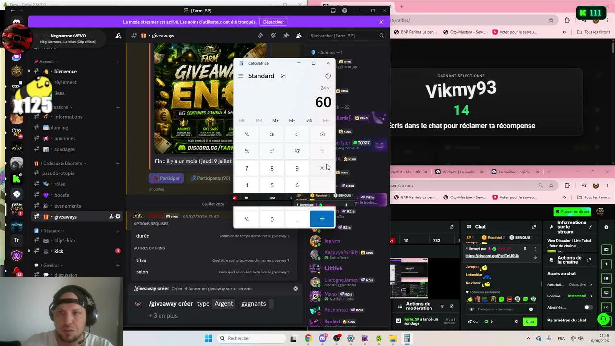
Task: Click the Passer en direct button
Action: 572,212
